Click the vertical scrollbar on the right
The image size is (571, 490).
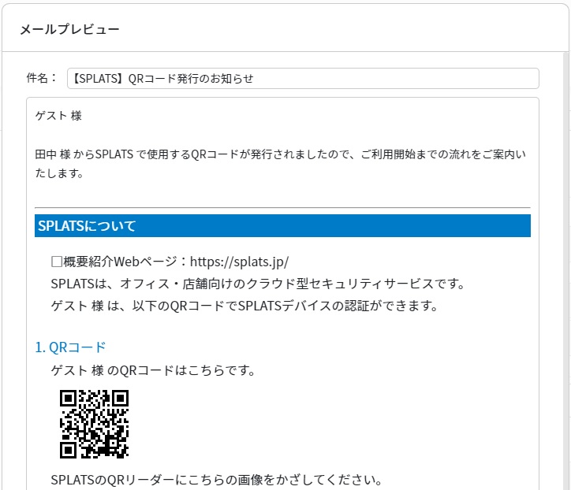coord(565,271)
